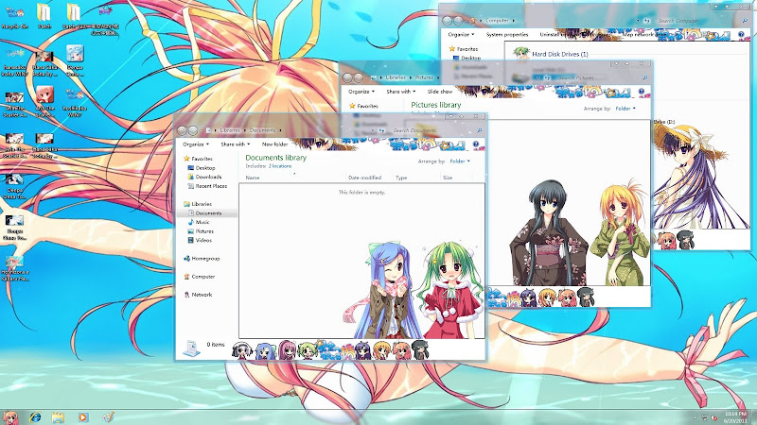Open the address history dropdown in Documents window
Image resolution: width=757 pixels, height=425 pixels.
(374, 130)
